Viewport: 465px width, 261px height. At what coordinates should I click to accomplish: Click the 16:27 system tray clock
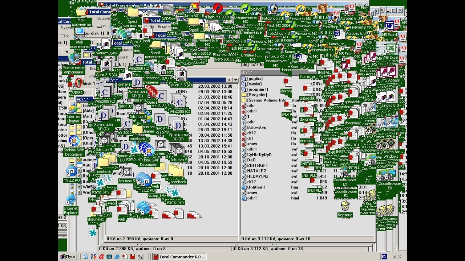point(397,257)
